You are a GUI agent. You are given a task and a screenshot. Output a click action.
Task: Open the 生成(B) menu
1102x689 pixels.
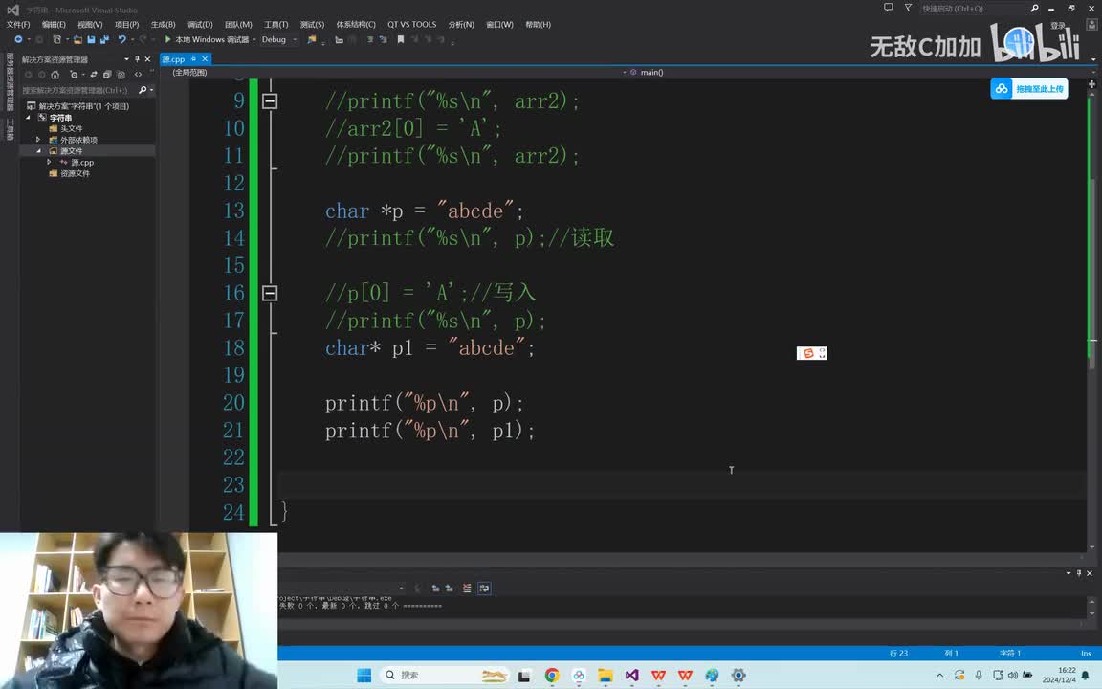[163, 25]
